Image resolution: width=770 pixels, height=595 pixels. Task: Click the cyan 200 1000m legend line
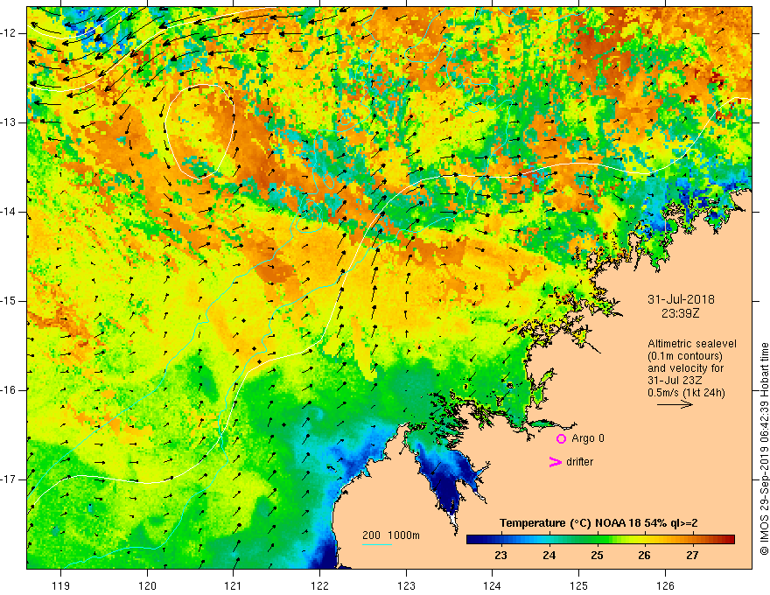377,544
